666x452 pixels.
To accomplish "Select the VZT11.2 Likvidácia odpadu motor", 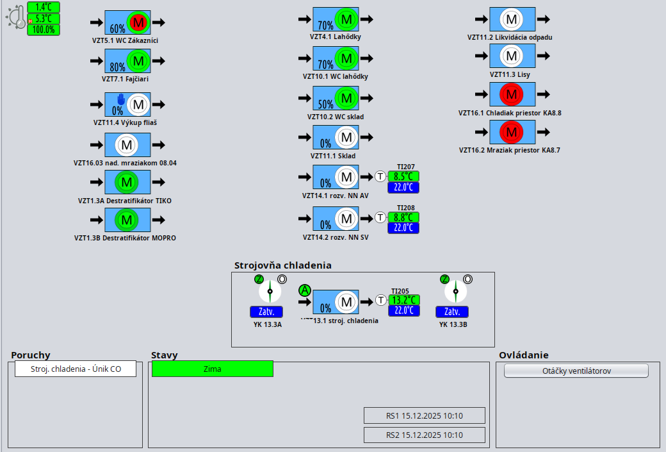I will pyautogui.click(x=511, y=20).
